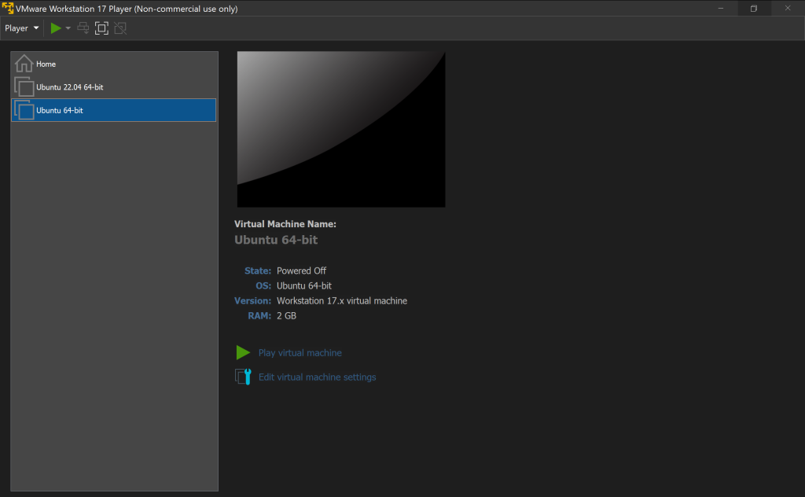
Task: Click the green play arrow beside Play virtual machine
Action: click(243, 353)
